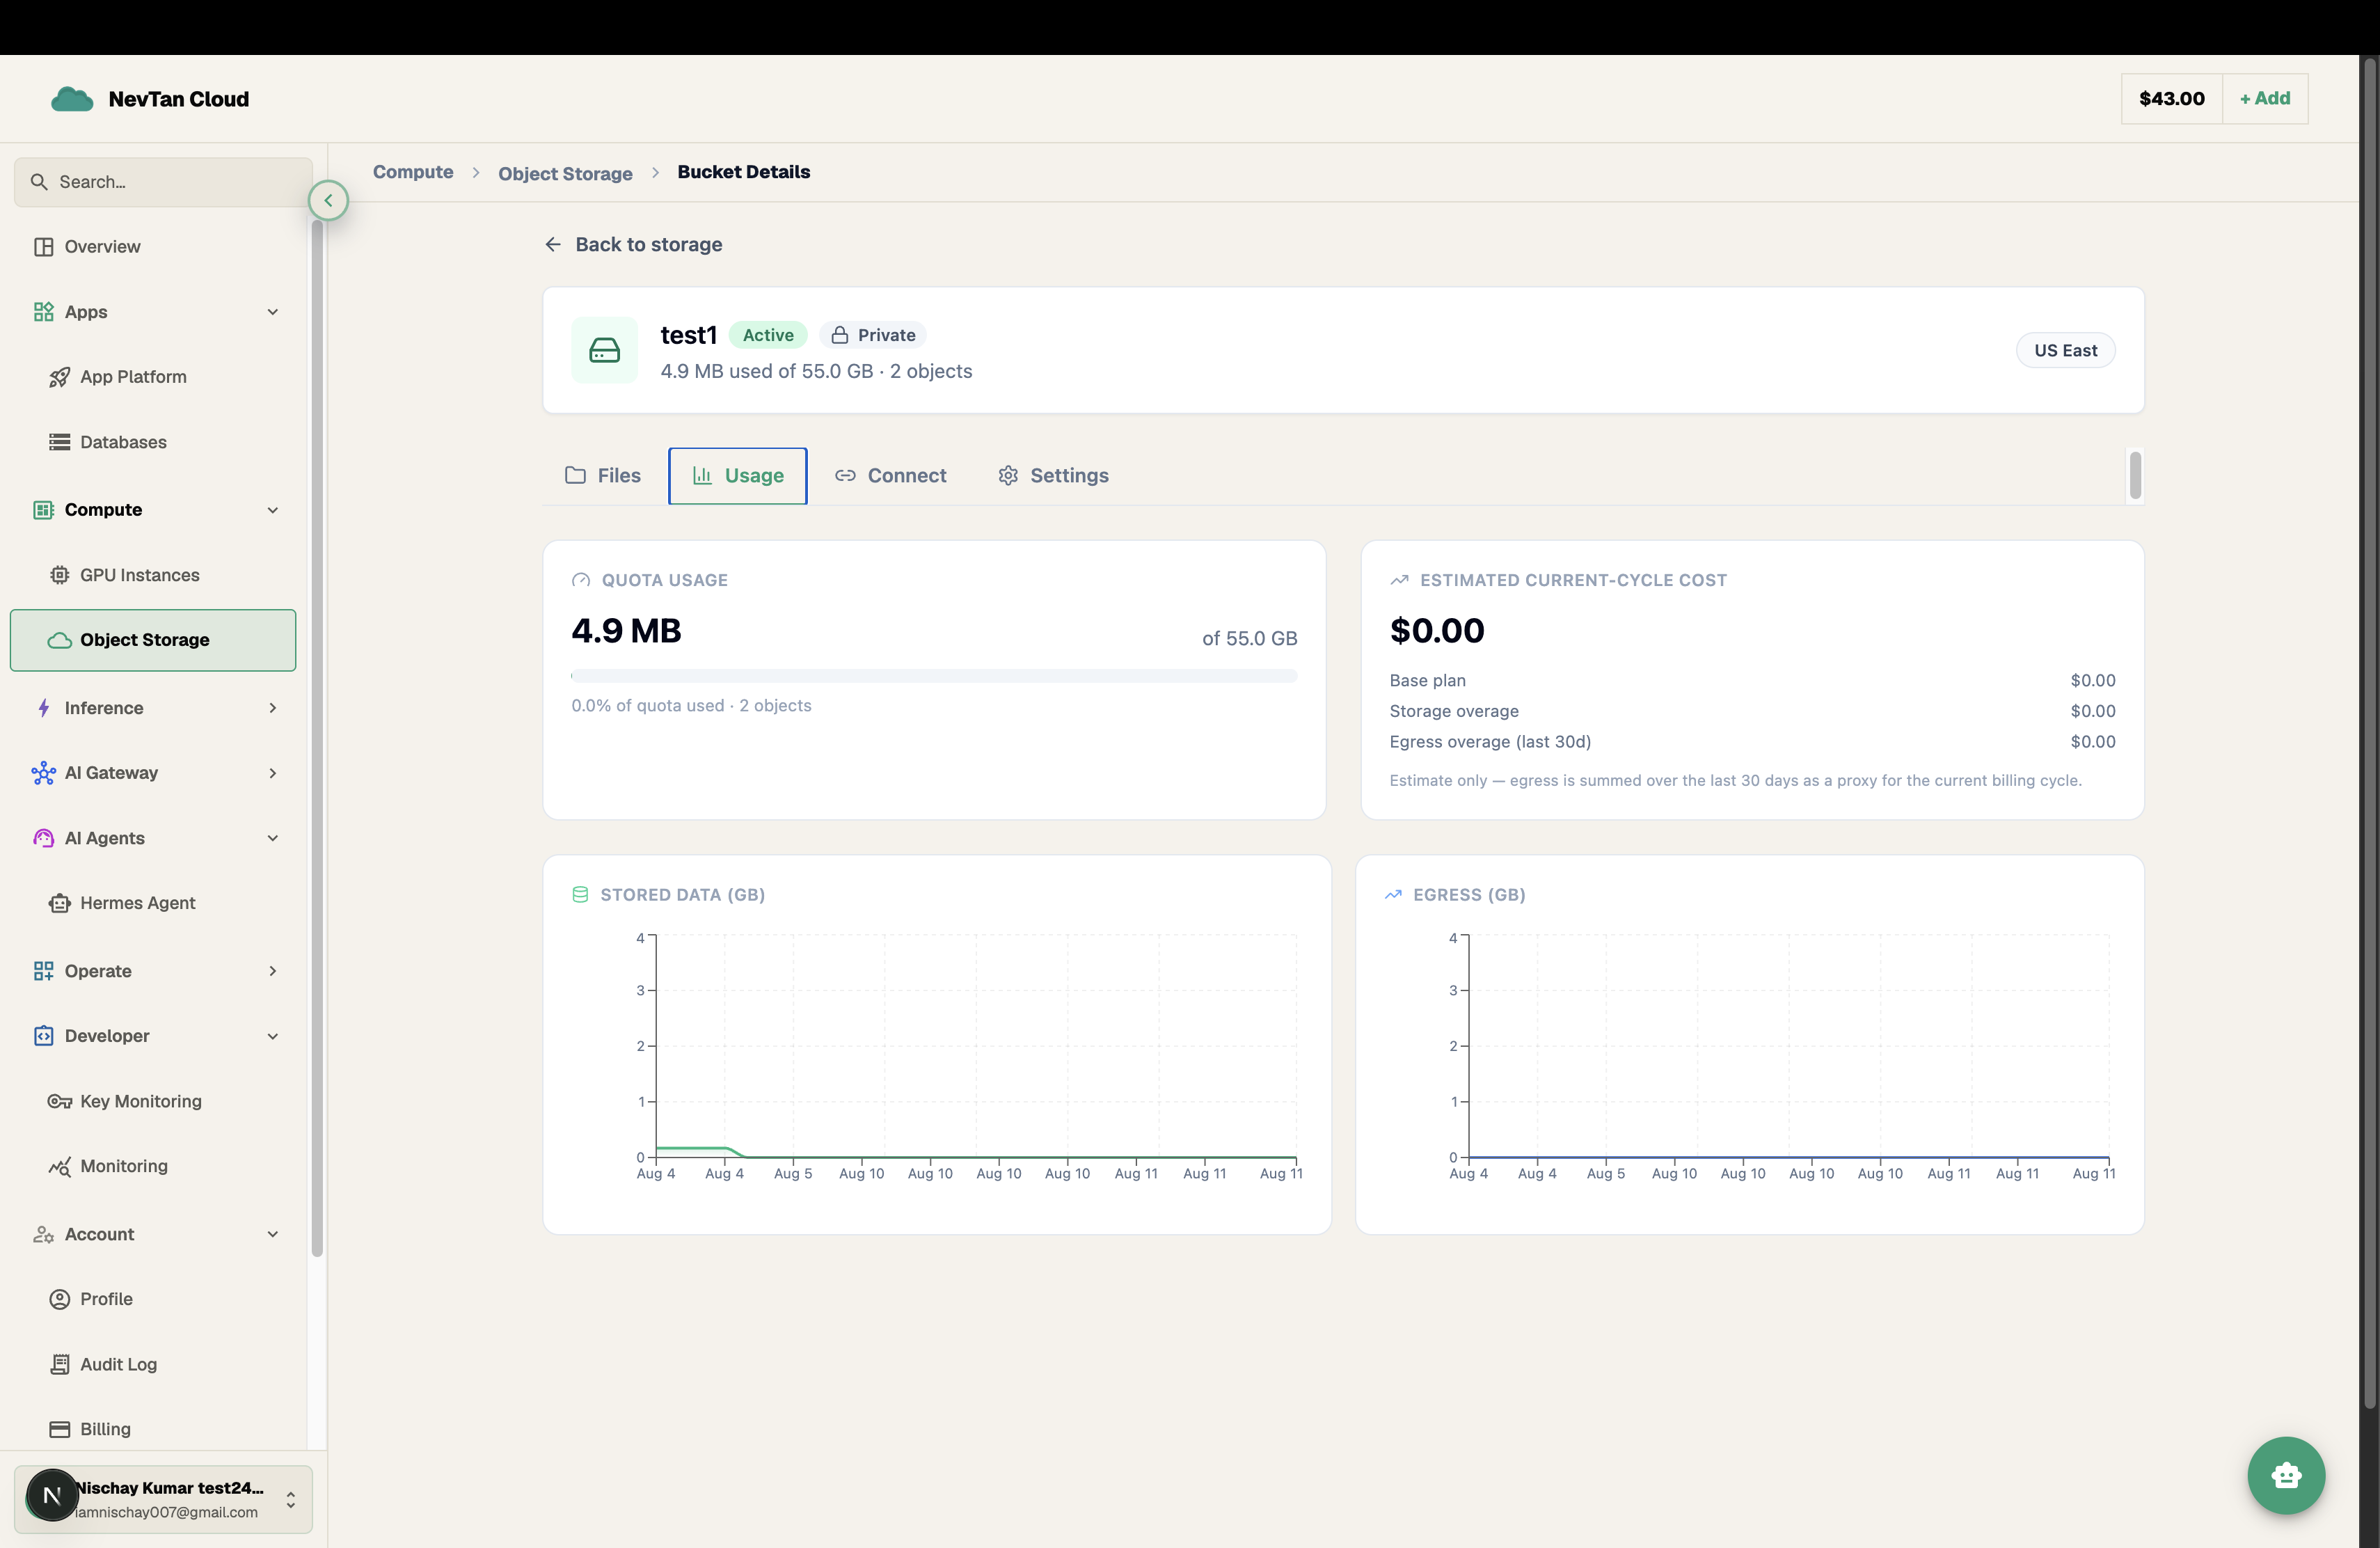The image size is (2380, 1548).
Task: Click the GPU Instances chip icon
Action: [x=60, y=575]
